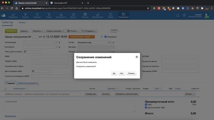Click the Отмена button in dialog
Image resolution: width=214 pixels, height=120 pixels.
click(x=131, y=73)
